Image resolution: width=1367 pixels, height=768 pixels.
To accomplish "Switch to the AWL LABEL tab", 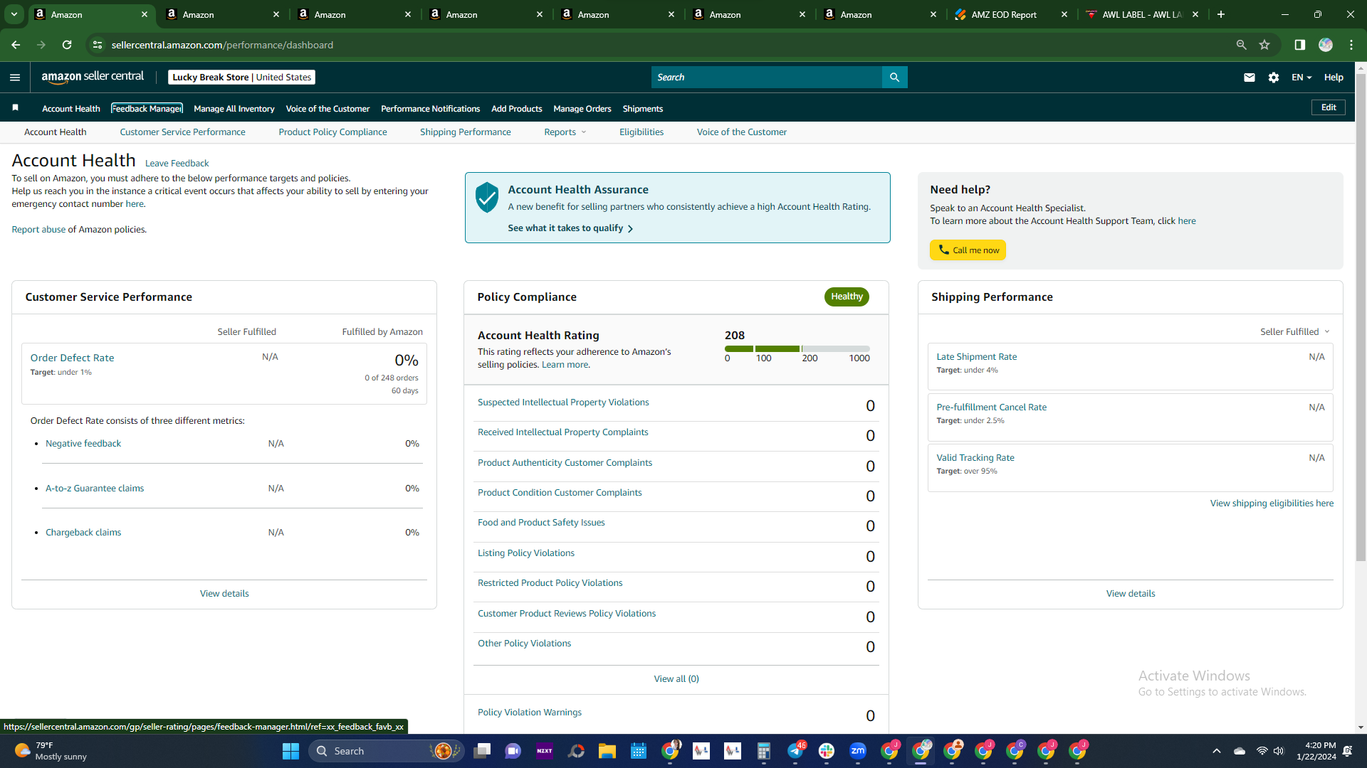I will [x=1141, y=14].
